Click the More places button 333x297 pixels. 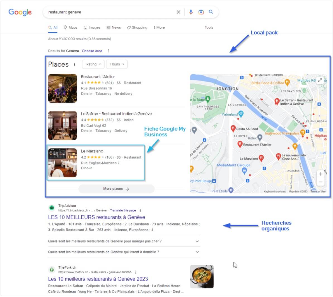click(x=116, y=189)
